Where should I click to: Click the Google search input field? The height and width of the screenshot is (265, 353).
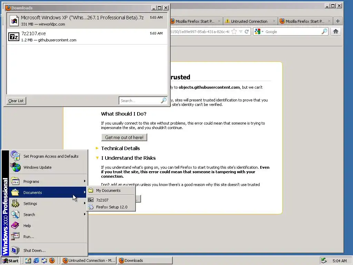[293, 31]
